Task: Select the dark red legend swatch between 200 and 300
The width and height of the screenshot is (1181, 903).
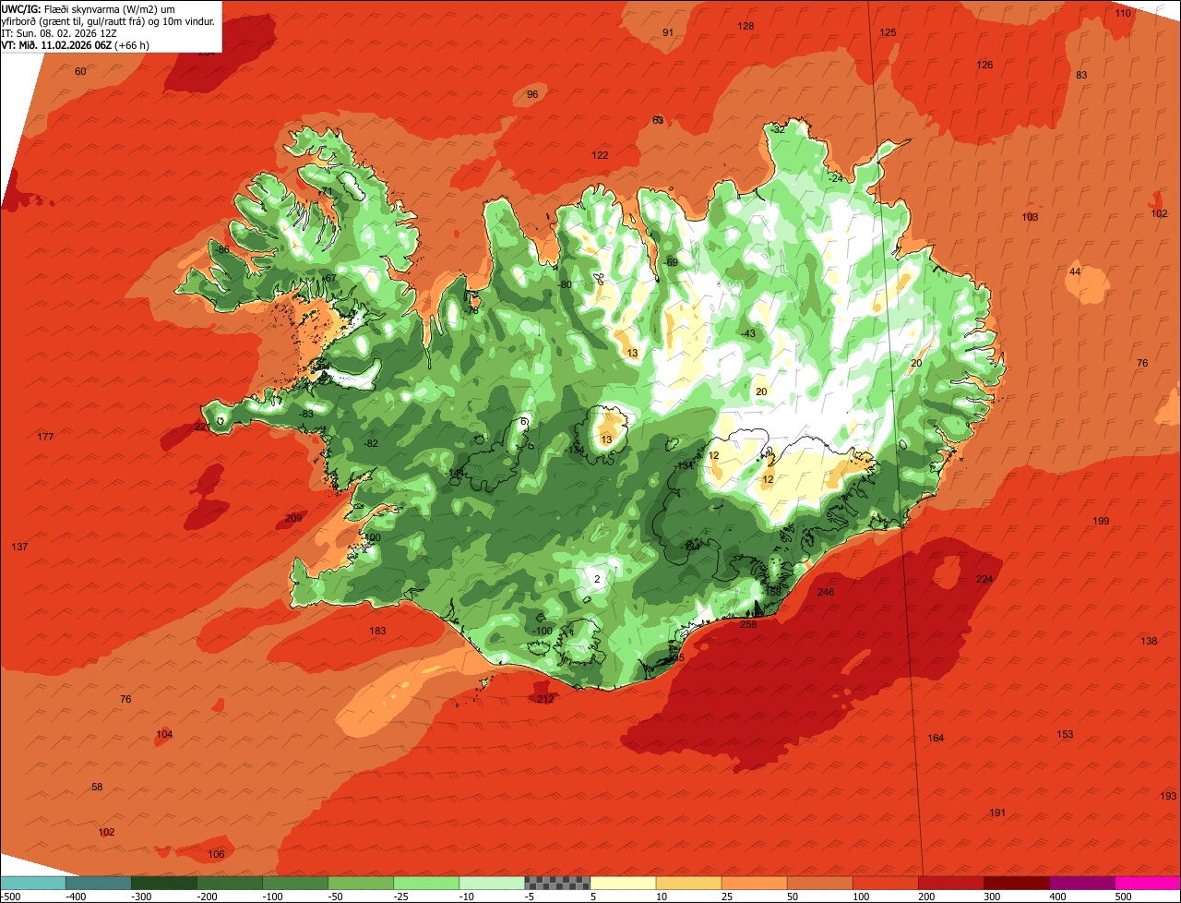Action: pyautogui.click(x=950, y=883)
